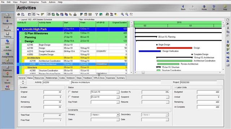The image size is (231, 129).
Task: Zoom in on the Gantt timescale
Action: 122,14
